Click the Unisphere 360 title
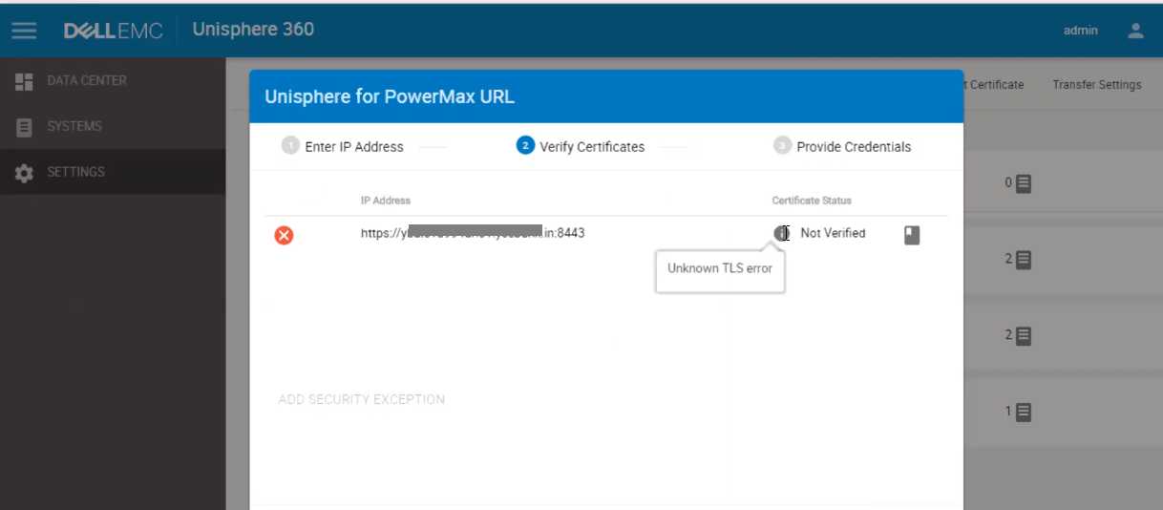1163x510 pixels. tap(253, 30)
